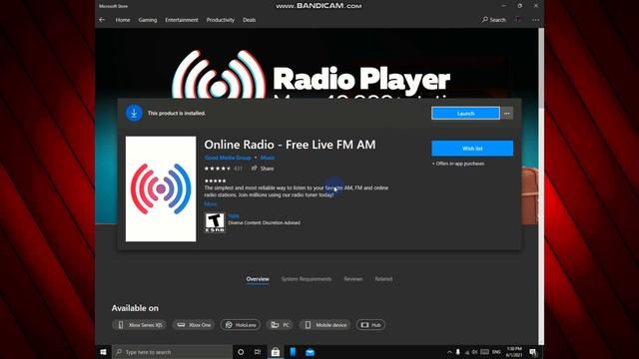Image resolution: width=639 pixels, height=359 pixels.
Task: Open the taskbar clock and date
Action: [514, 352]
